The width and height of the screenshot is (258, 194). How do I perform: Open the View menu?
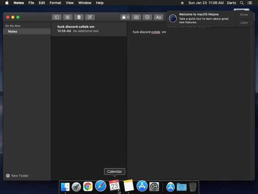coord(70,3)
